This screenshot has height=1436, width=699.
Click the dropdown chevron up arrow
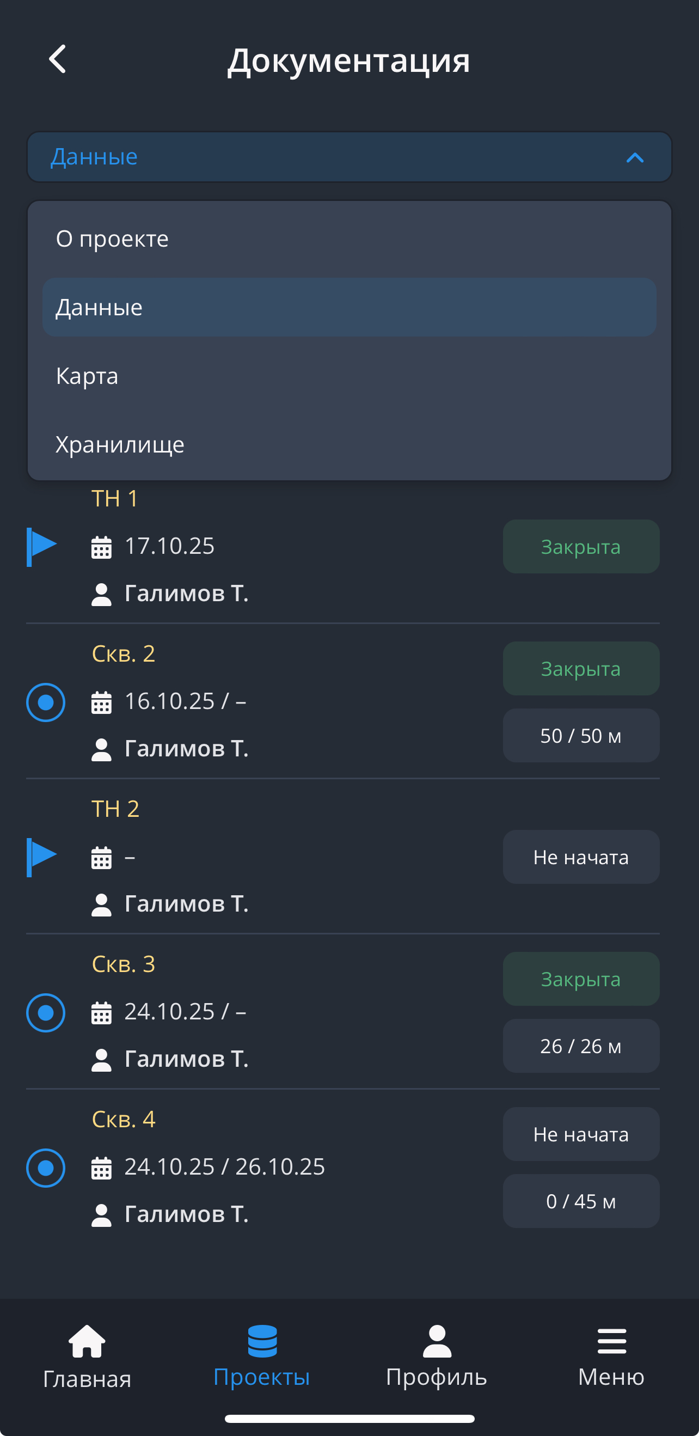pyautogui.click(x=635, y=158)
